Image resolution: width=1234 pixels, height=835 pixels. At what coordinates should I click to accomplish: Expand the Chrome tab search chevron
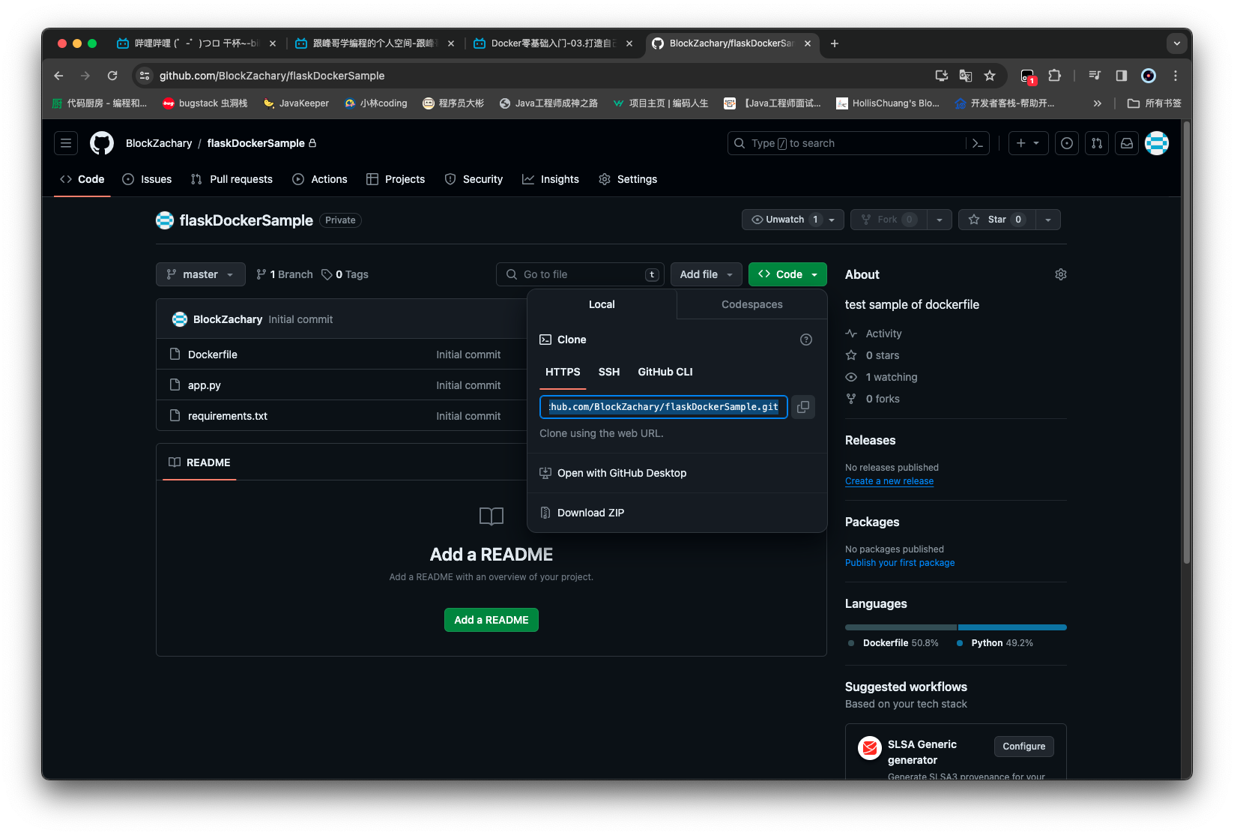click(1177, 43)
